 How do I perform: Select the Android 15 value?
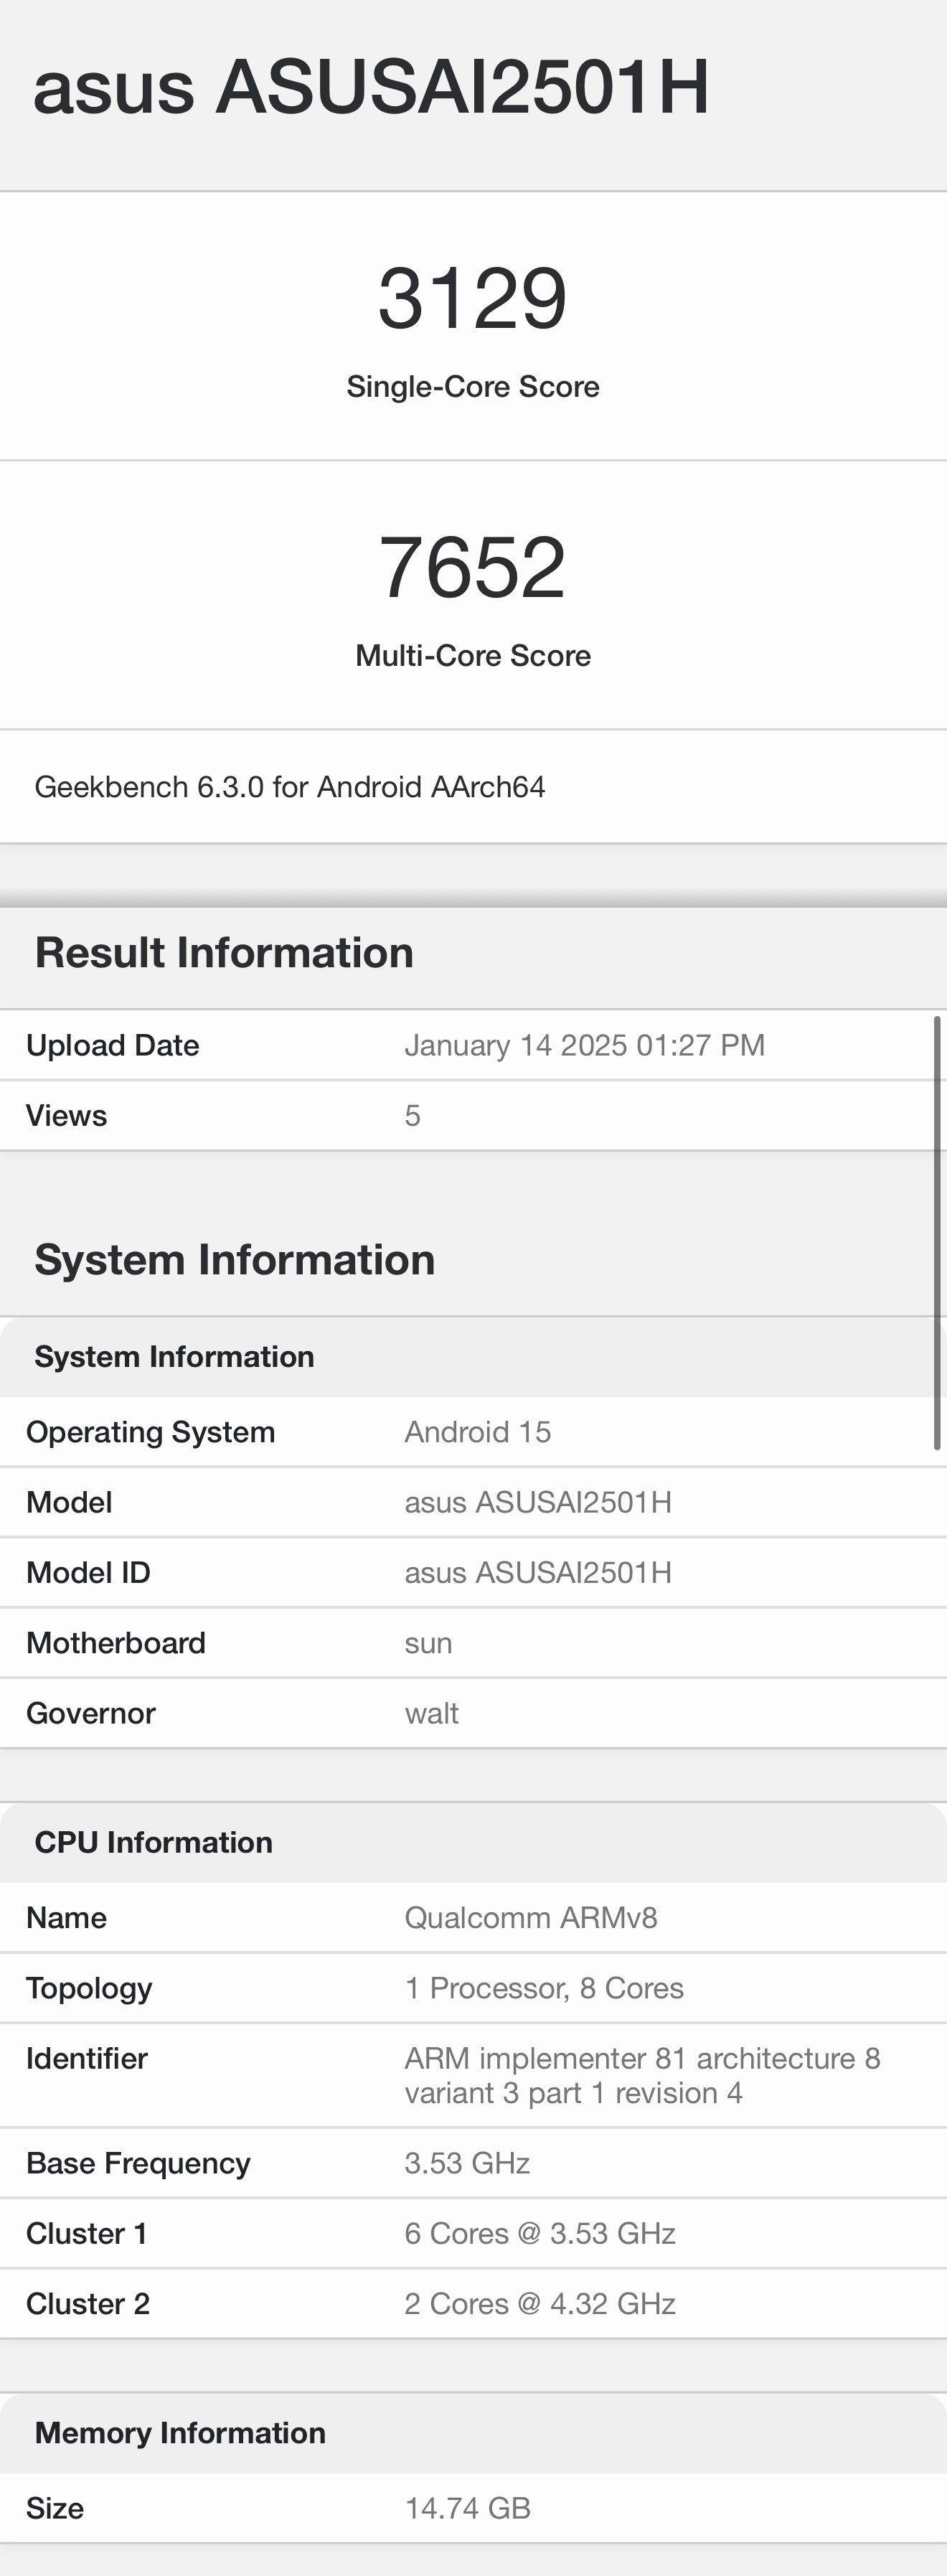478,1432
